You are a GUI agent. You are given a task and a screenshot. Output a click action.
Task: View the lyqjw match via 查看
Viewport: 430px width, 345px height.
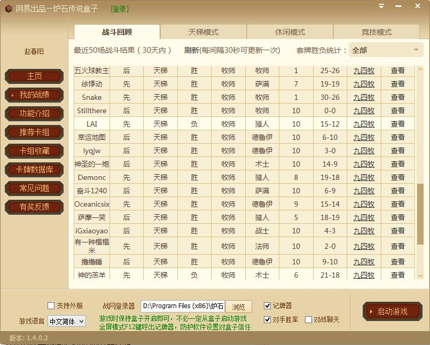pyautogui.click(x=397, y=151)
